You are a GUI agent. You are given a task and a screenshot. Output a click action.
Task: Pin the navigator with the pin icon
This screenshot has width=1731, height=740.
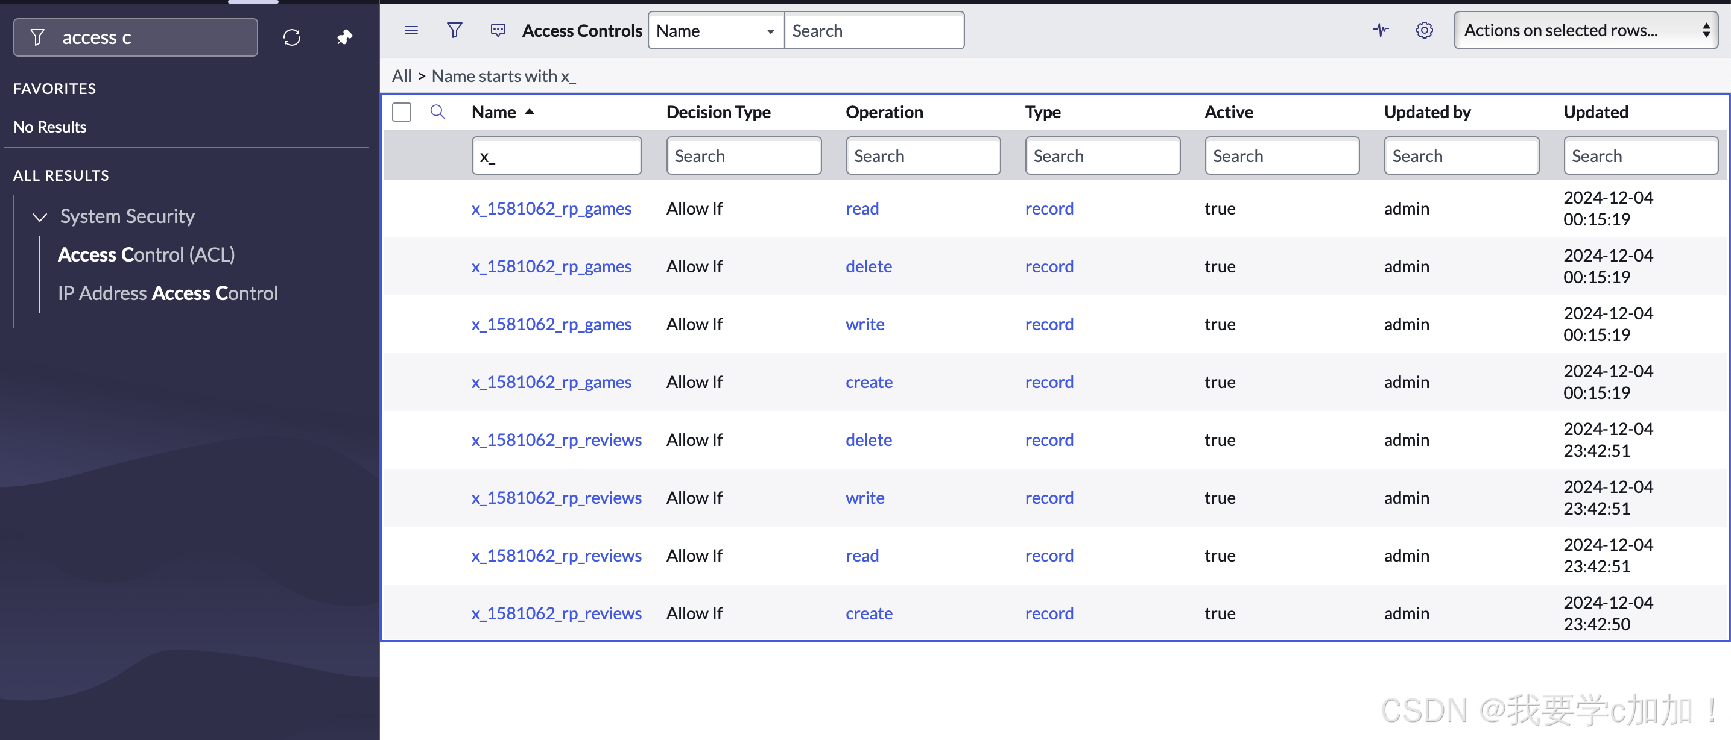tap(344, 37)
